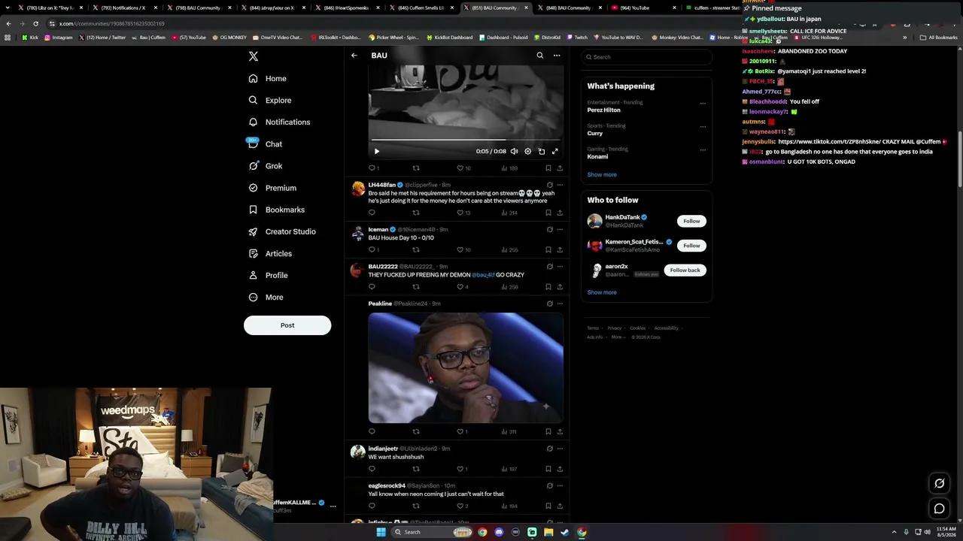Open Chat in X sidebar

click(266, 144)
